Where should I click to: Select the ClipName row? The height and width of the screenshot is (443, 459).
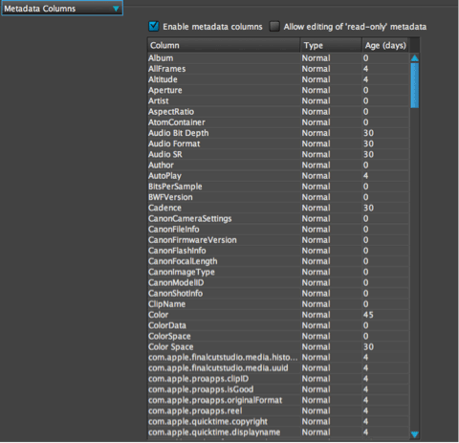pos(278,304)
